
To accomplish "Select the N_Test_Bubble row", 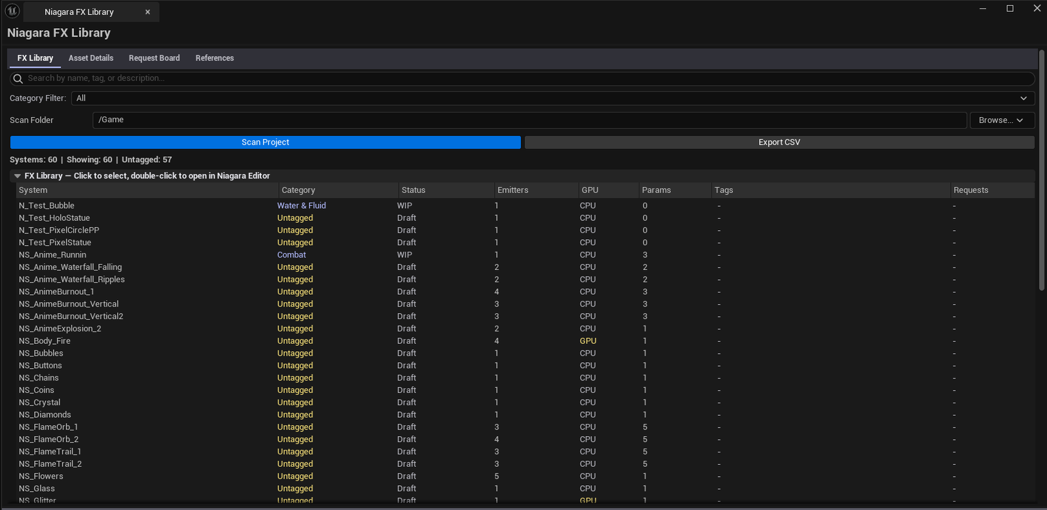I will pyautogui.click(x=525, y=205).
